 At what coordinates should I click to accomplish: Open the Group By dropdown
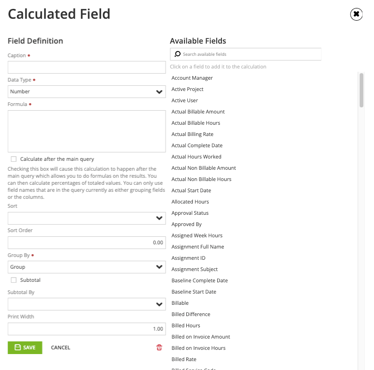(x=87, y=267)
